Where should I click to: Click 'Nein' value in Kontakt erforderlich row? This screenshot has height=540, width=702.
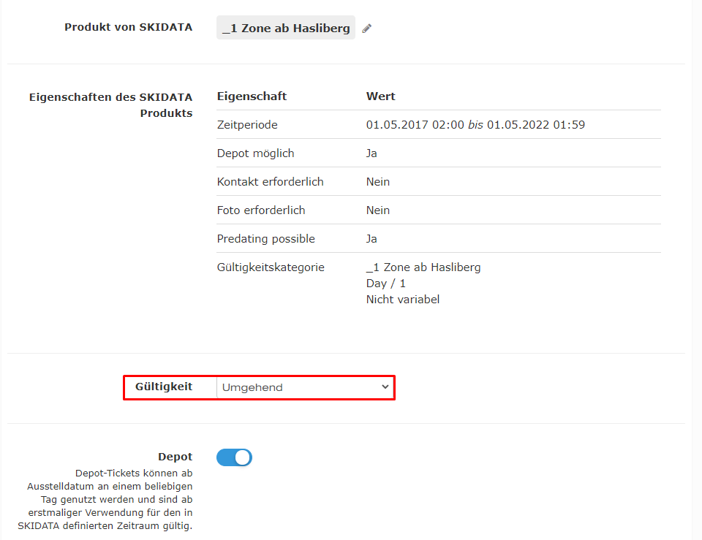click(378, 182)
